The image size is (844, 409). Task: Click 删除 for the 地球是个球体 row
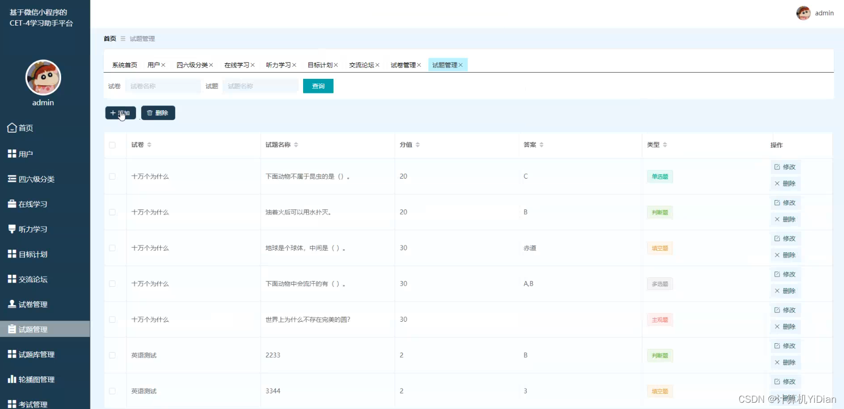tap(785, 255)
